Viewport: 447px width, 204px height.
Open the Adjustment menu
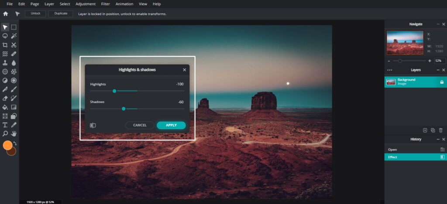[x=85, y=4]
